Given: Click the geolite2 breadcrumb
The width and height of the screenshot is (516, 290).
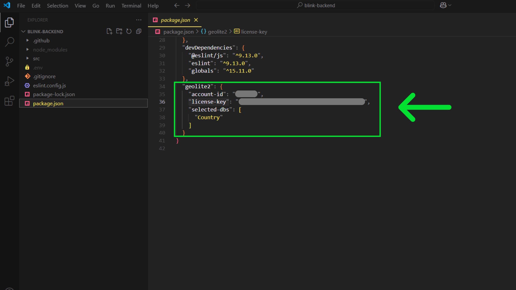Looking at the screenshot, I should click(217, 32).
